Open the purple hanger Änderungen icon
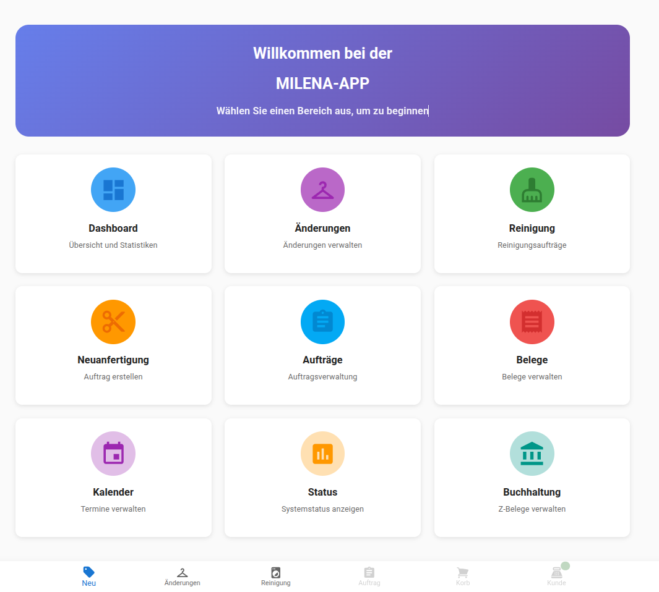659x592 pixels. pos(322,190)
